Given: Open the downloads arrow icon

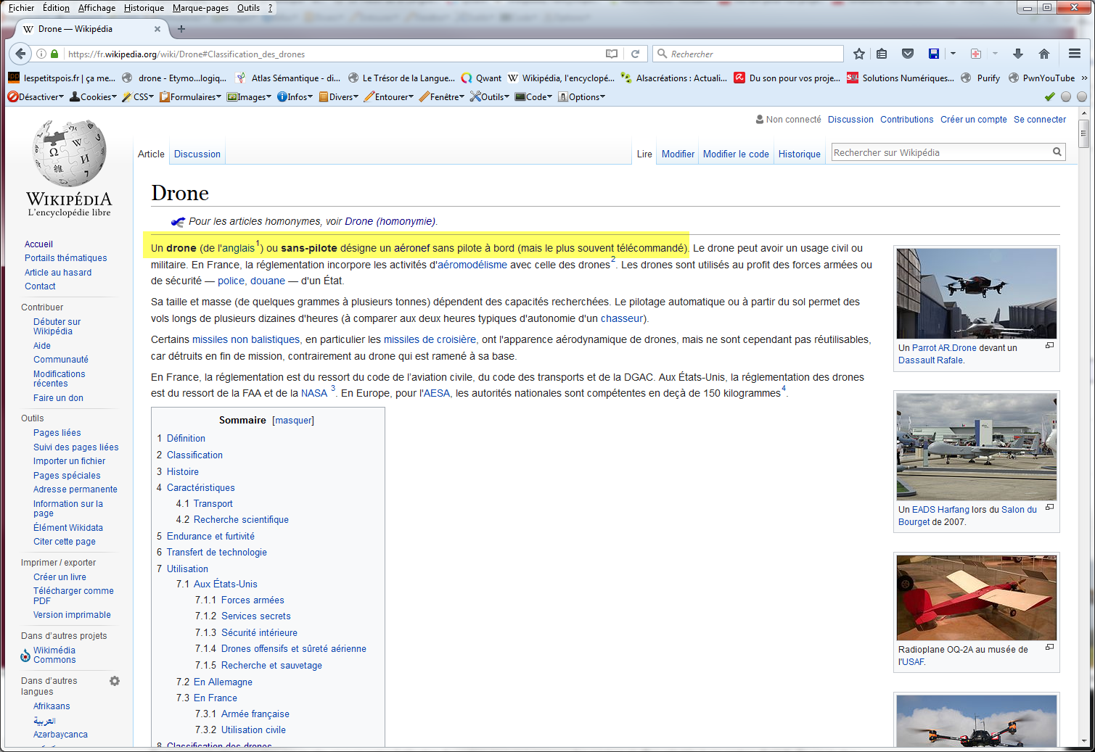Looking at the screenshot, I should (x=1018, y=54).
